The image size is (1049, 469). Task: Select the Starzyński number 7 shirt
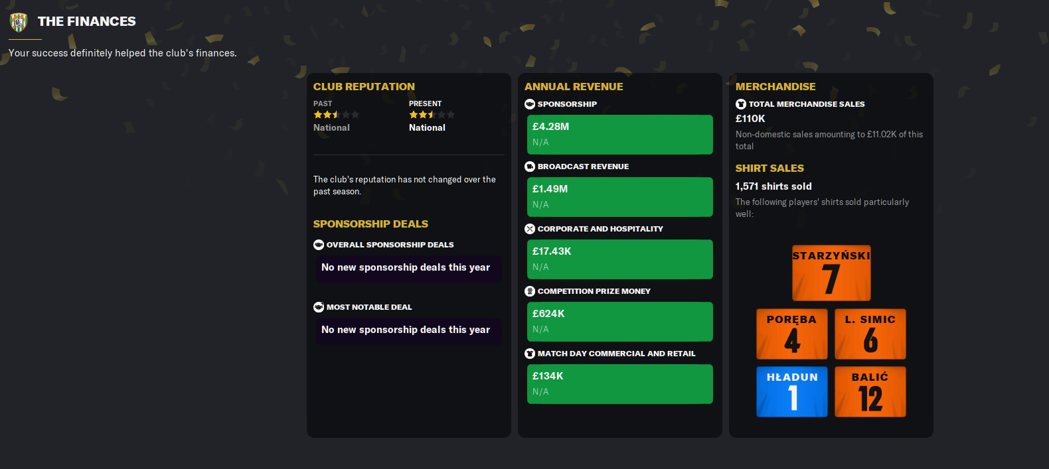[x=831, y=273]
